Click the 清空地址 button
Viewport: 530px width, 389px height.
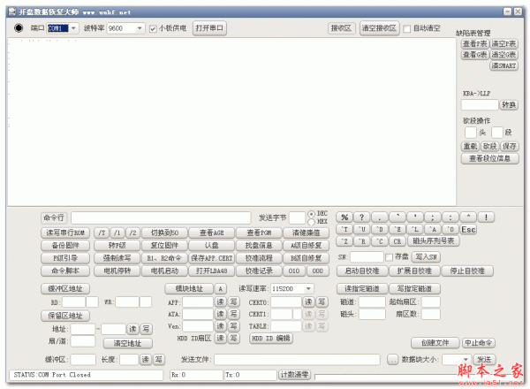(x=127, y=343)
